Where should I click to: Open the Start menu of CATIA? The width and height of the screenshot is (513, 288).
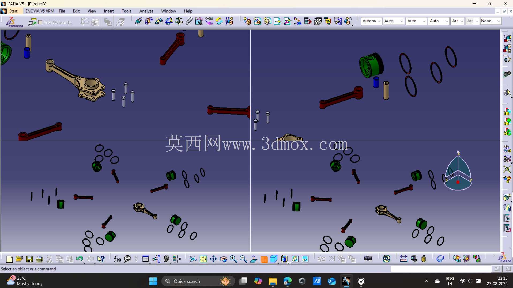tap(13, 11)
